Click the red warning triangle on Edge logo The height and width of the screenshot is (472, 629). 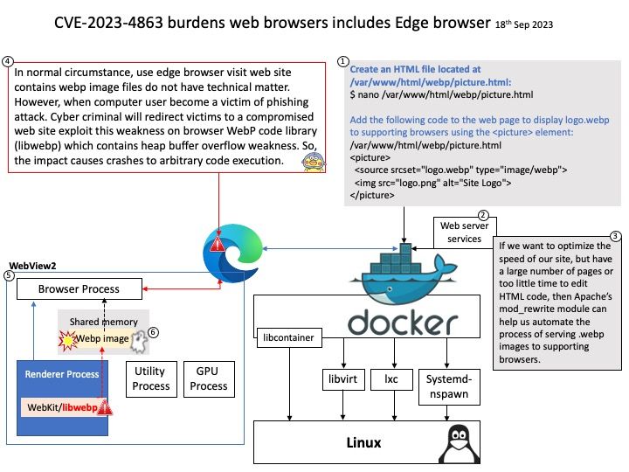coord(217,243)
